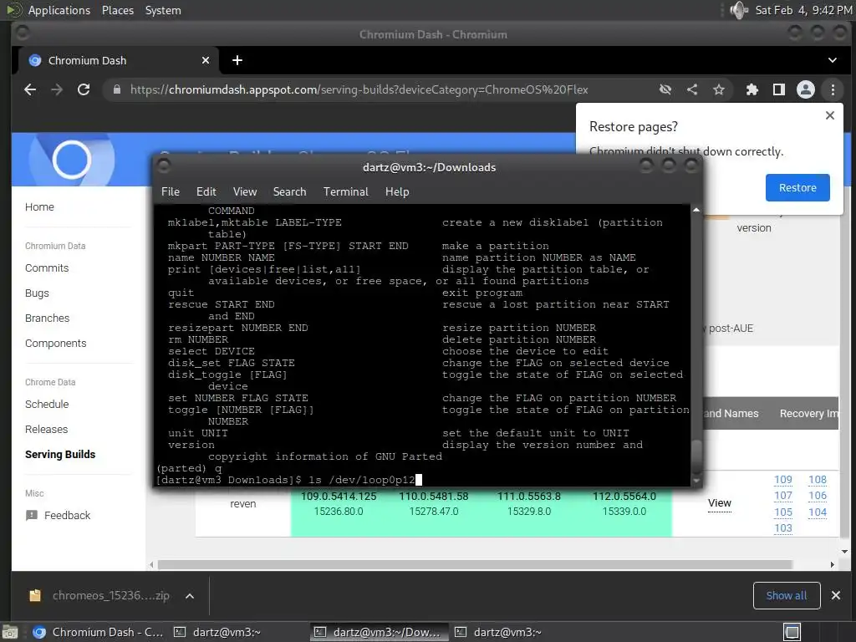Click the terminal scrollbar thumb
856x642 pixels.
coord(696,456)
